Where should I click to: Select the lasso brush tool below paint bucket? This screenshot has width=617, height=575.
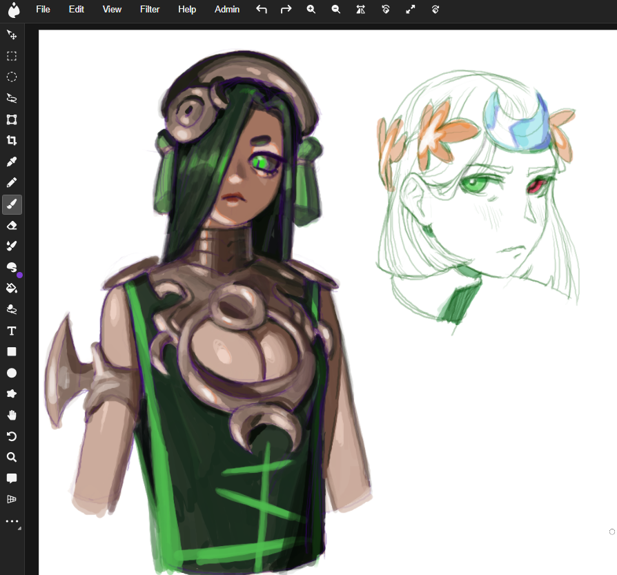point(12,310)
